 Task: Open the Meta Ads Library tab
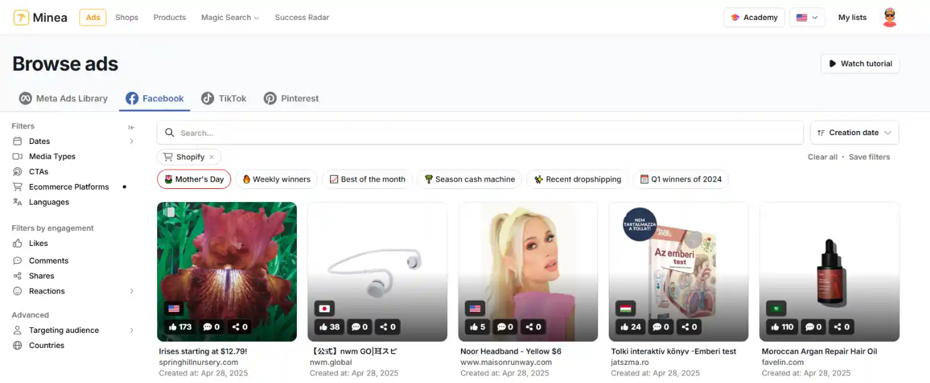63,98
